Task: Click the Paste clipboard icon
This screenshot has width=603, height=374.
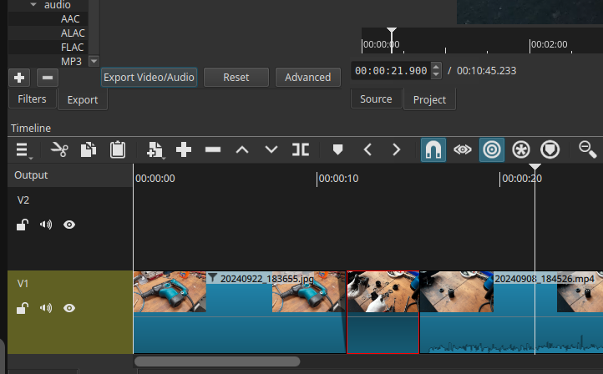Action: [x=118, y=149]
